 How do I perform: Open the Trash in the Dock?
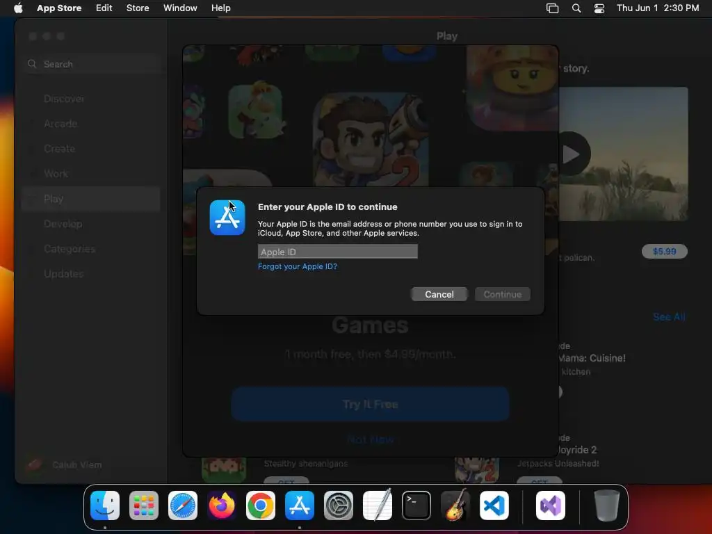(x=606, y=505)
